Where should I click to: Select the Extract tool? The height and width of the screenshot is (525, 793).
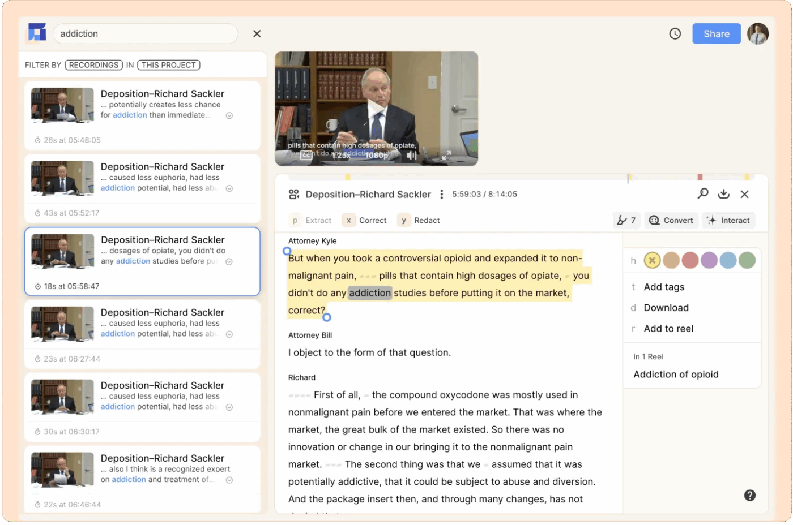click(x=310, y=221)
